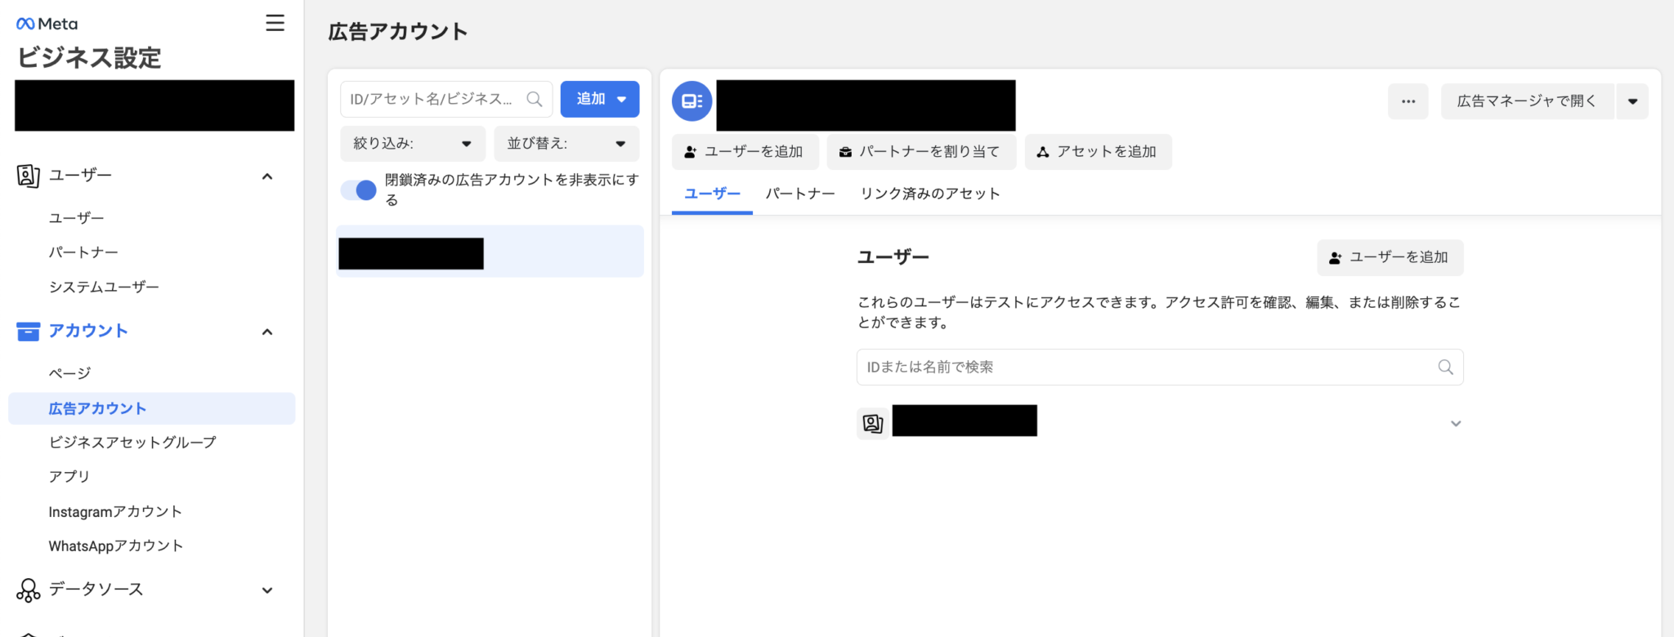The width and height of the screenshot is (1674, 637).
Task: Open the 並び替え sort dropdown
Action: [566, 144]
